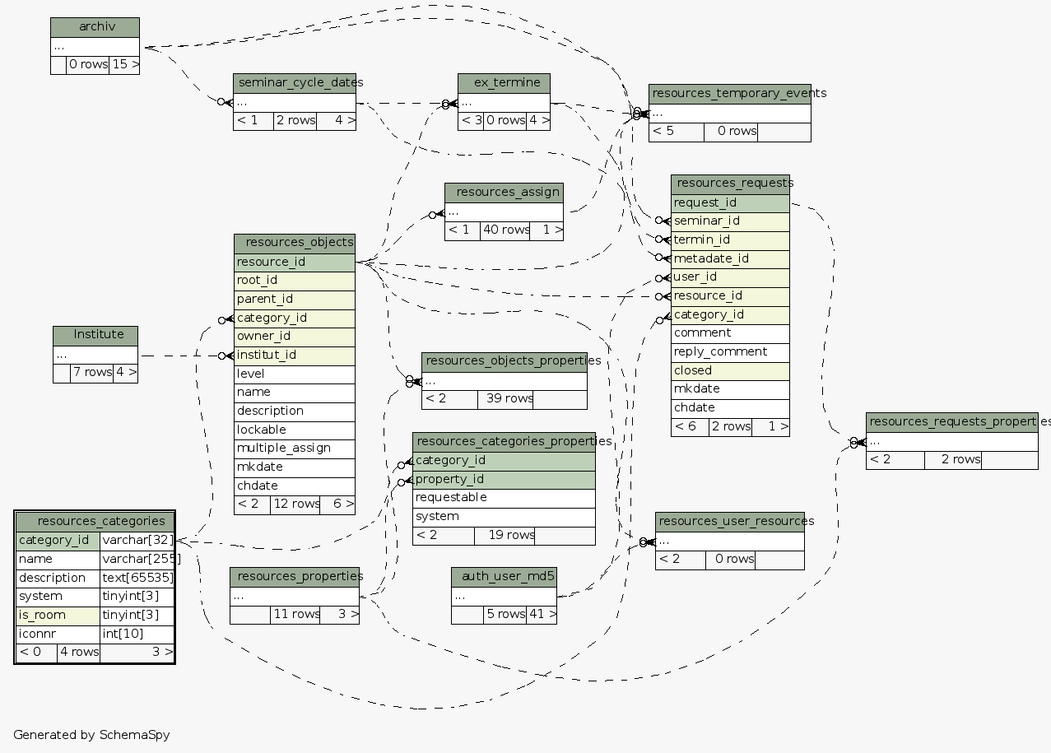
Task: Click the '12 rows' count in resources_objects
Action: tap(295, 504)
